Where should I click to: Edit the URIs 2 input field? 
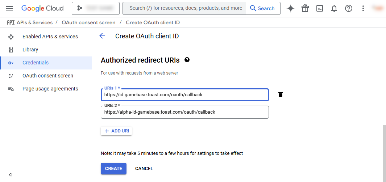(x=184, y=112)
